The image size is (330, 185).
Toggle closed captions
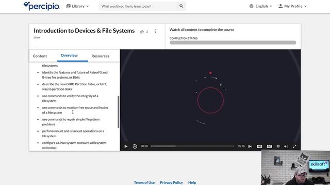pyautogui.click(x=269, y=146)
